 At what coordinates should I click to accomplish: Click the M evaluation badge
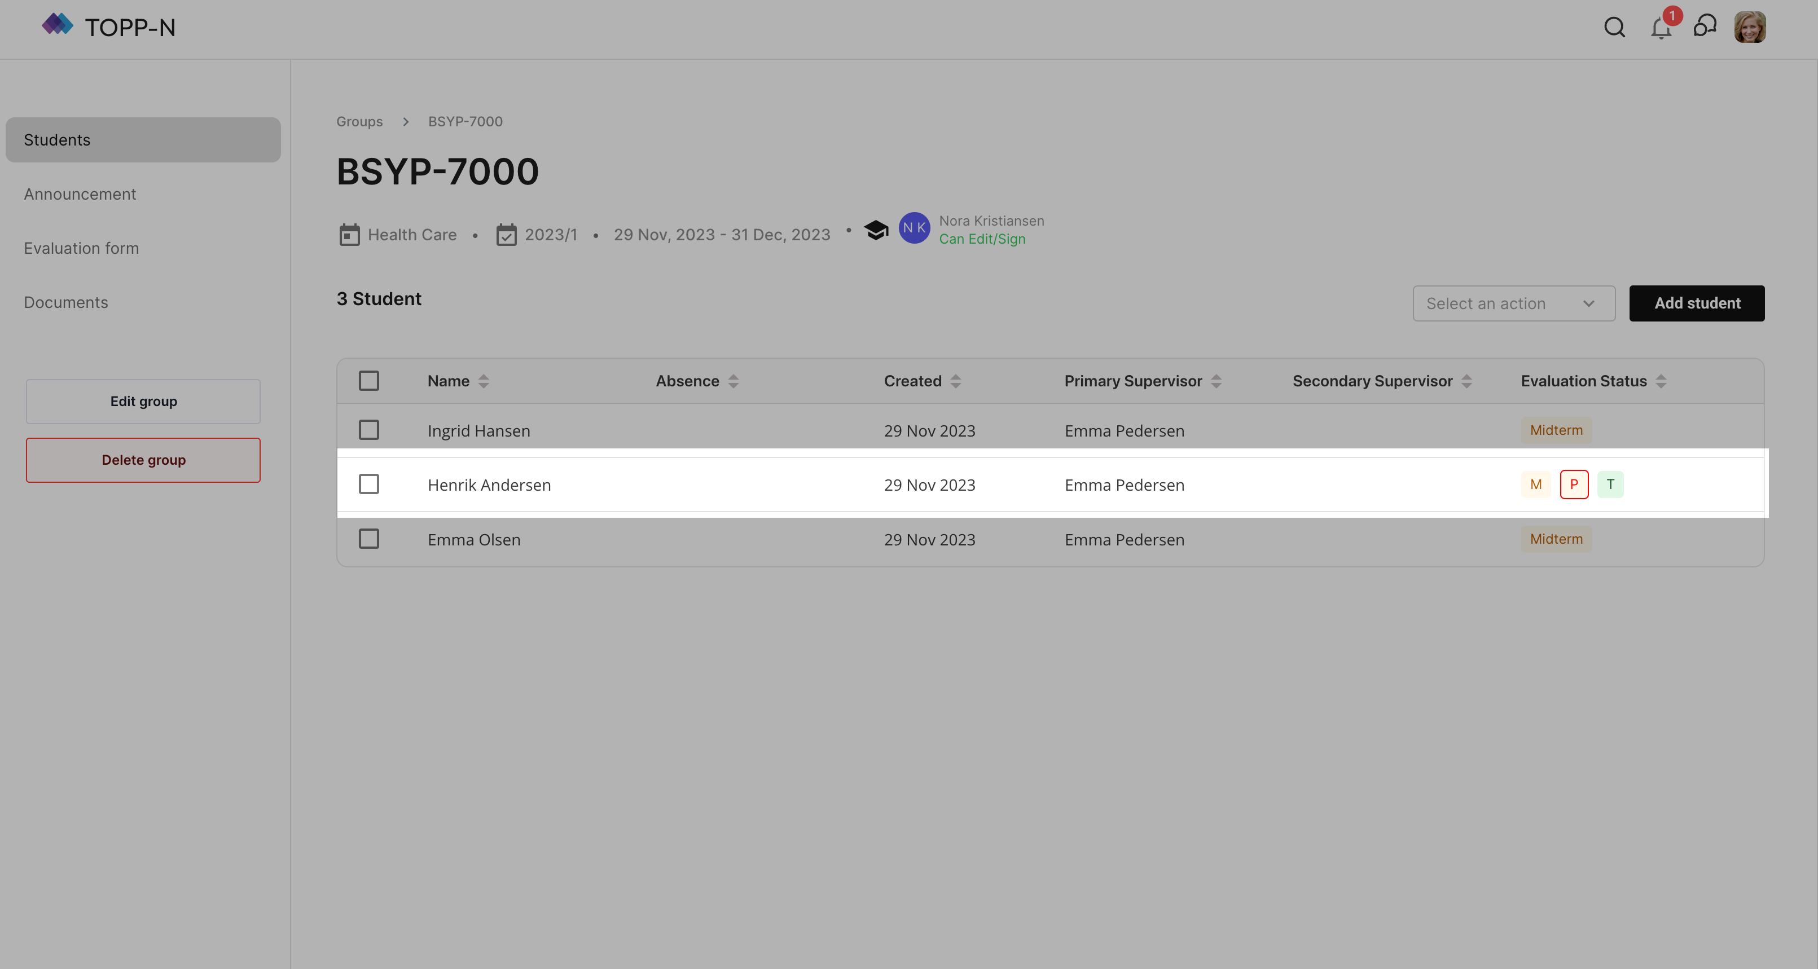click(x=1536, y=484)
